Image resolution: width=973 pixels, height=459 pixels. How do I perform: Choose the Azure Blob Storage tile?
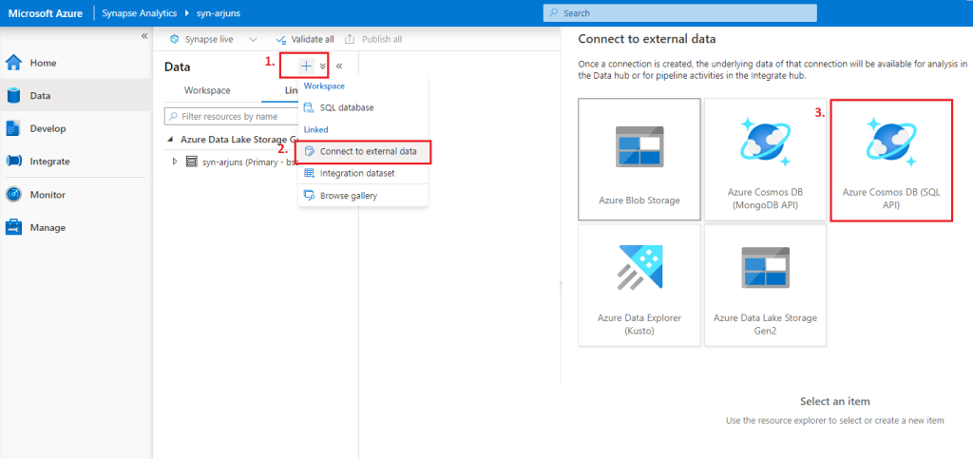pyautogui.click(x=639, y=160)
